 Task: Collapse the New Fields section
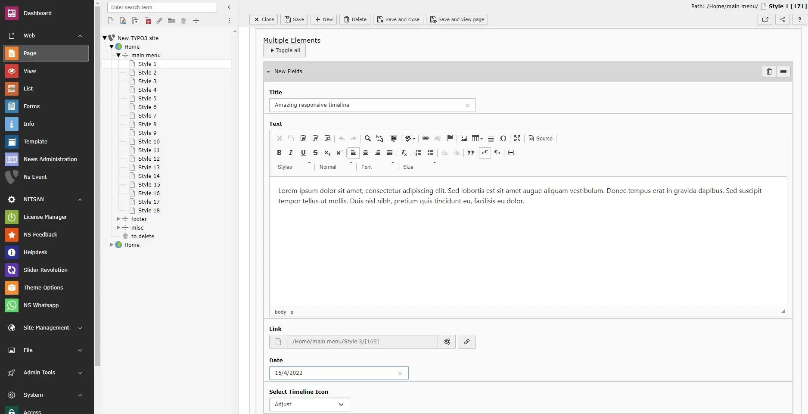click(268, 72)
